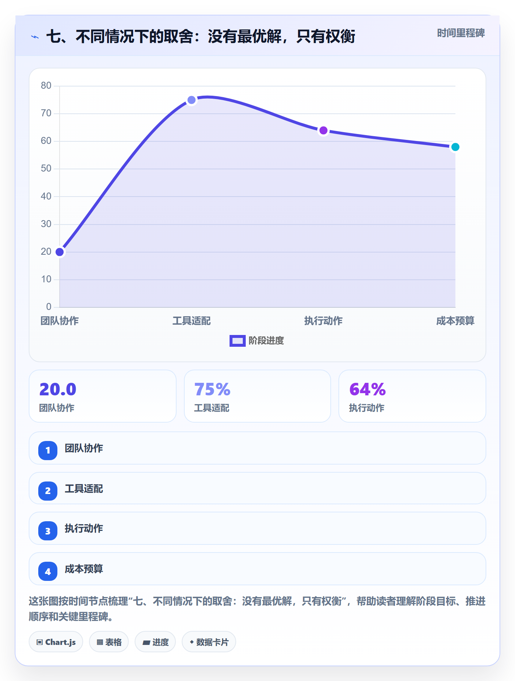
Task: Click the 进度 tag at the bottom
Action: [x=155, y=642]
